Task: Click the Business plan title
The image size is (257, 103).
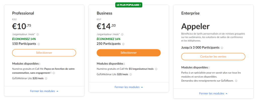Action: coord(104,13)
